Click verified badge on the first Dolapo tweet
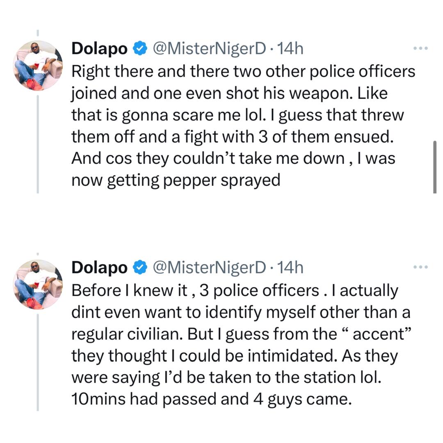The height and width of the screenshot is (443, 443). click(x=140, y=49)
